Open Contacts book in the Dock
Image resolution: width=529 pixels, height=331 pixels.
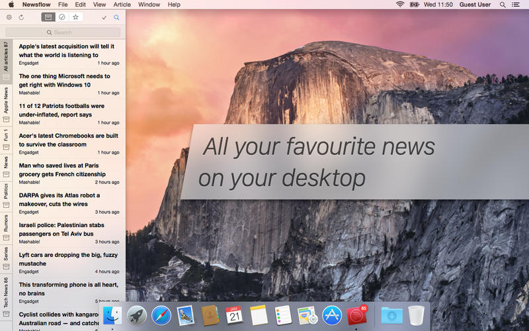pyautogui.click(x=210, y=316)
